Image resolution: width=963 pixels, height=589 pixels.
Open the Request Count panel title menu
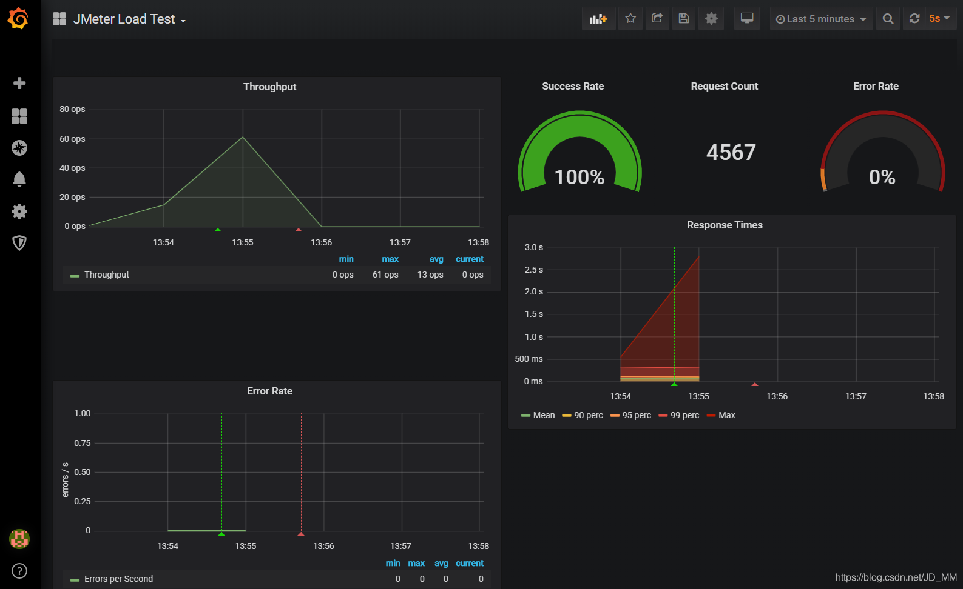coord(724,86)
